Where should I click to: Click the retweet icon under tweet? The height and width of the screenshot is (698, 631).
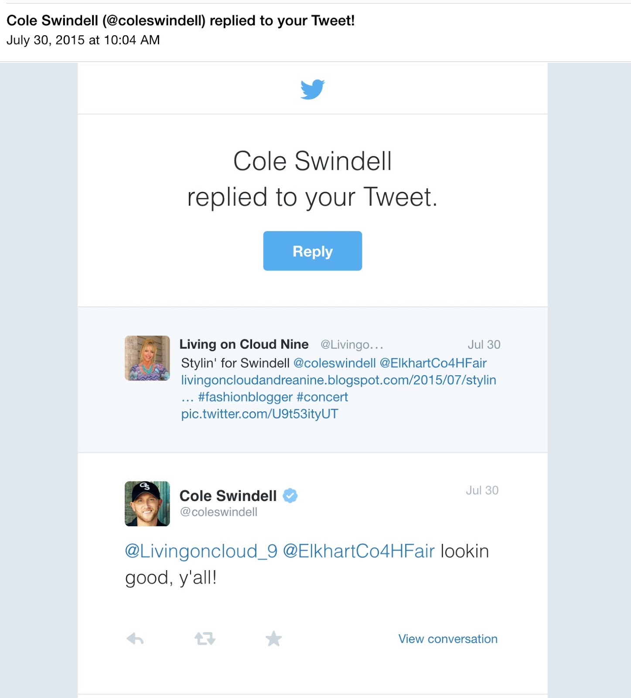[x=205, y=639]
